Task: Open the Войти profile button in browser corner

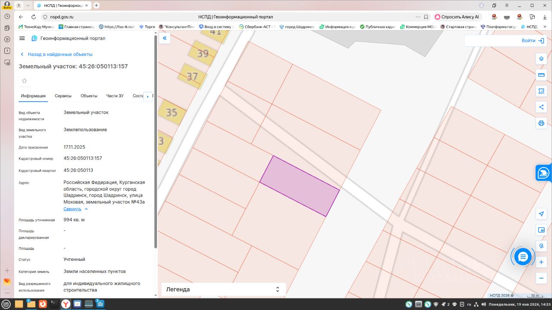Action: point(7,5)
